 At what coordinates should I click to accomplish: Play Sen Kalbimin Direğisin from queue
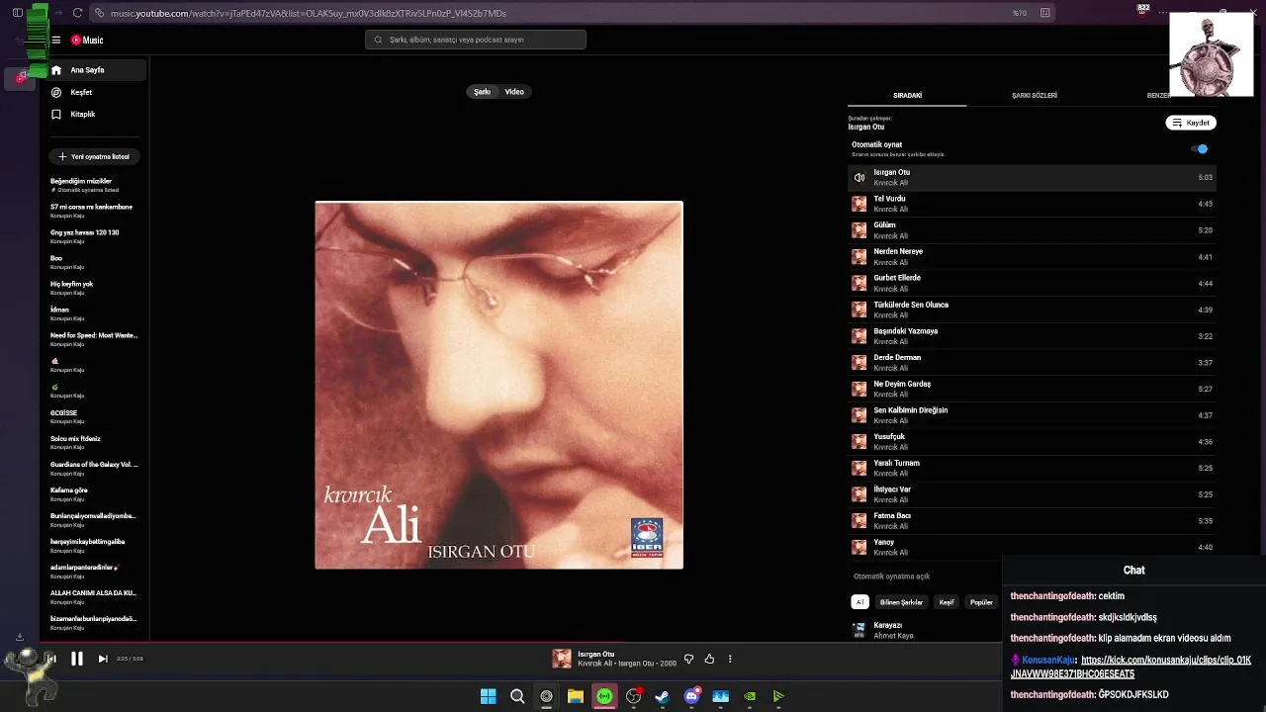[1032, 415]
